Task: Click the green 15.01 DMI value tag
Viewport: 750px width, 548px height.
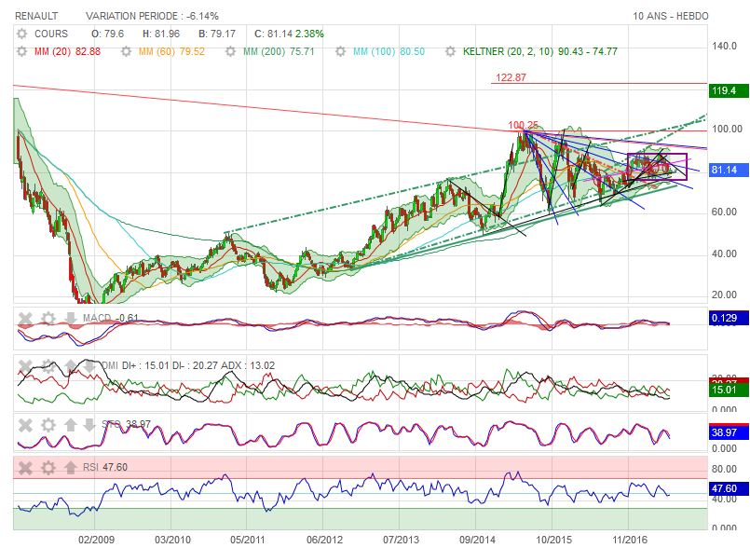Action: click(729, 390)
